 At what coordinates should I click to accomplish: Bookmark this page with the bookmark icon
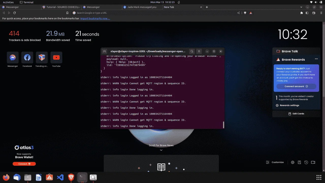(67, 13)
